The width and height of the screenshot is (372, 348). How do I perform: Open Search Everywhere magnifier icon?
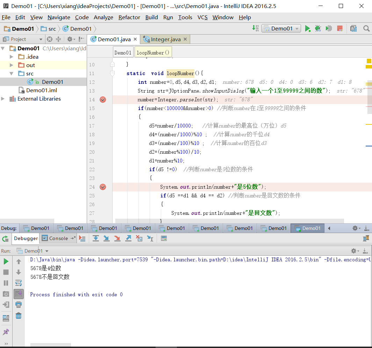tap(366, 29)
